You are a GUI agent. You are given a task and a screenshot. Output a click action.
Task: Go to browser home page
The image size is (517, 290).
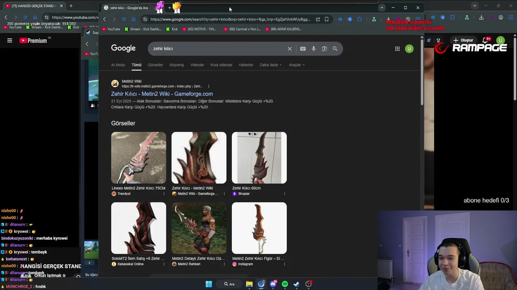tap(133, 19)
